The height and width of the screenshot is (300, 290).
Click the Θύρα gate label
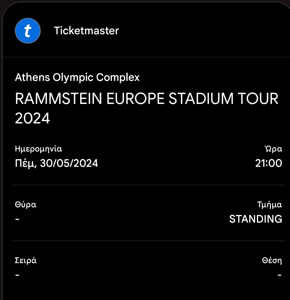(25, 205)
